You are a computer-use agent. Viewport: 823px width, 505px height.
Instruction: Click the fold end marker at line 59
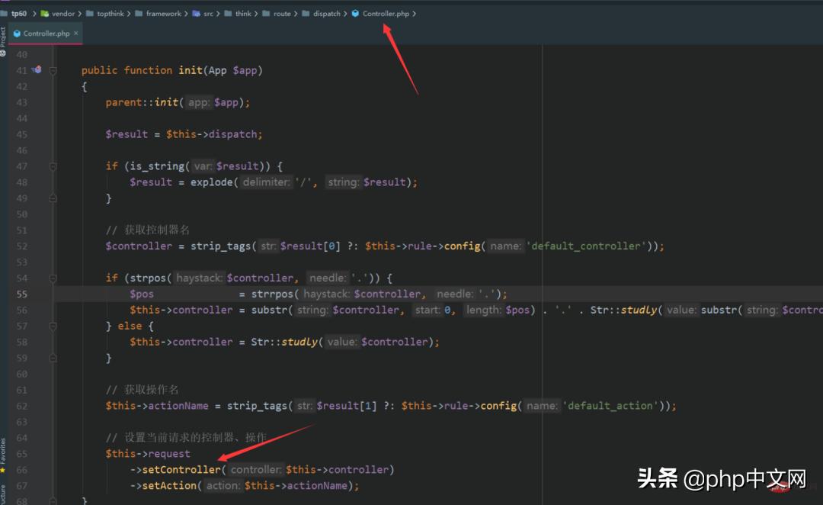coord(53,359)
